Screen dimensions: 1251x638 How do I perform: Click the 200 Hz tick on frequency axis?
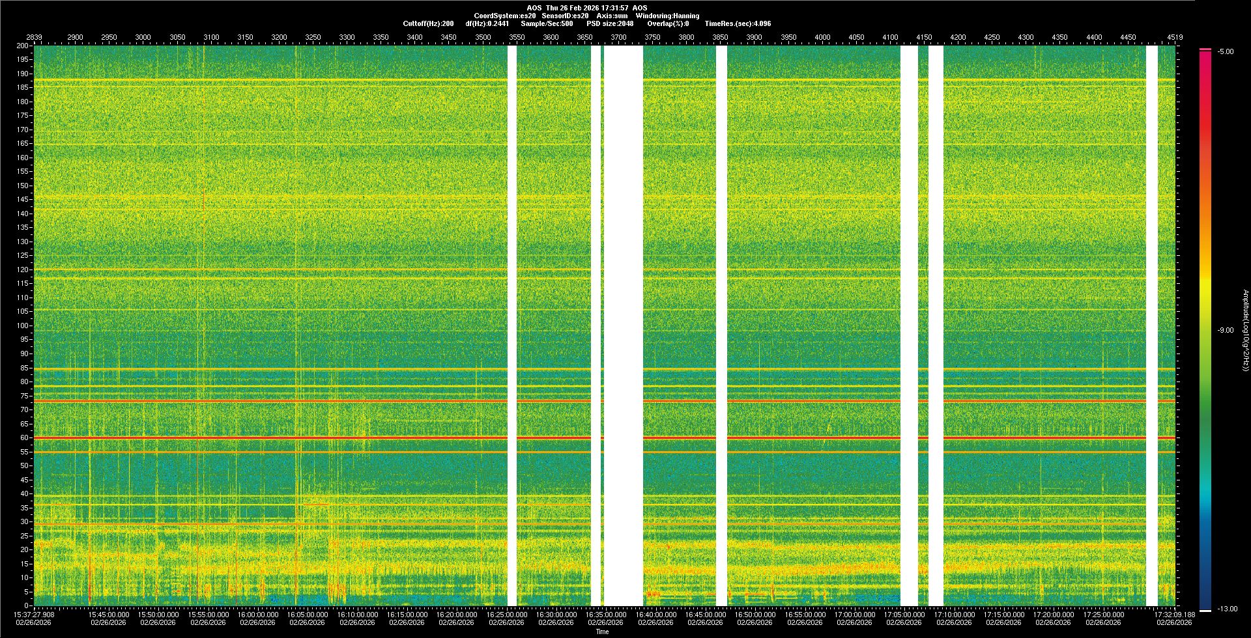click(22, 46)
